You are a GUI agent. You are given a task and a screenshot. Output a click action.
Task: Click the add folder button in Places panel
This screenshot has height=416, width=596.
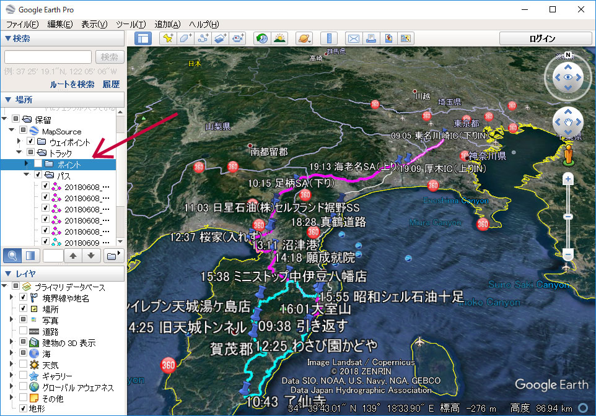tap(113, 256)
